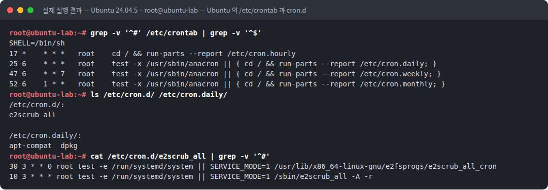Select the '10 3 * * *' e2scrub_all -A -r line
Image resolution: width=548 pixels, height=190 pixels.
click(191, 177)
